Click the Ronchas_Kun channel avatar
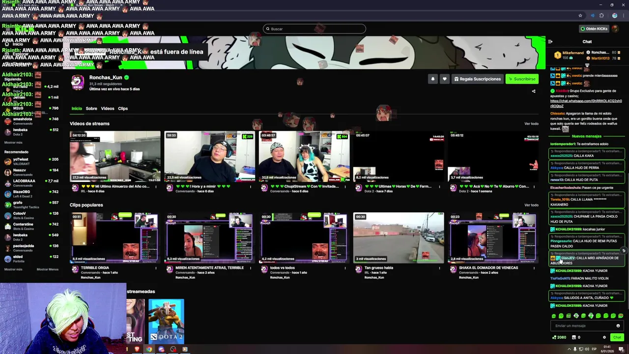Screen dimensions: 629x354 pyautogui.click(x=78, y=83)
